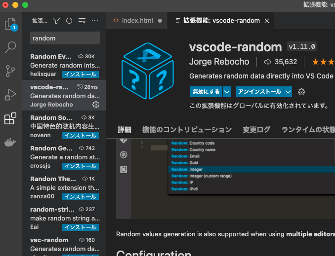
Task: Install the Random So... extension by novenn
Action: (81, 136)
